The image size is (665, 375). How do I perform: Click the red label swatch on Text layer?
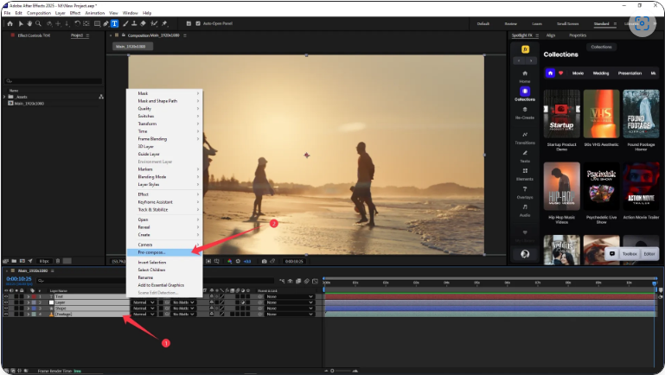(34, 296)
